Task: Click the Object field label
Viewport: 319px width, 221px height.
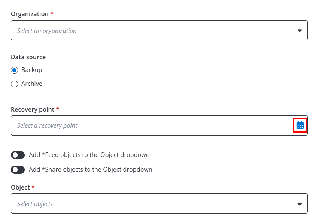Action: [x=20, y=187]
